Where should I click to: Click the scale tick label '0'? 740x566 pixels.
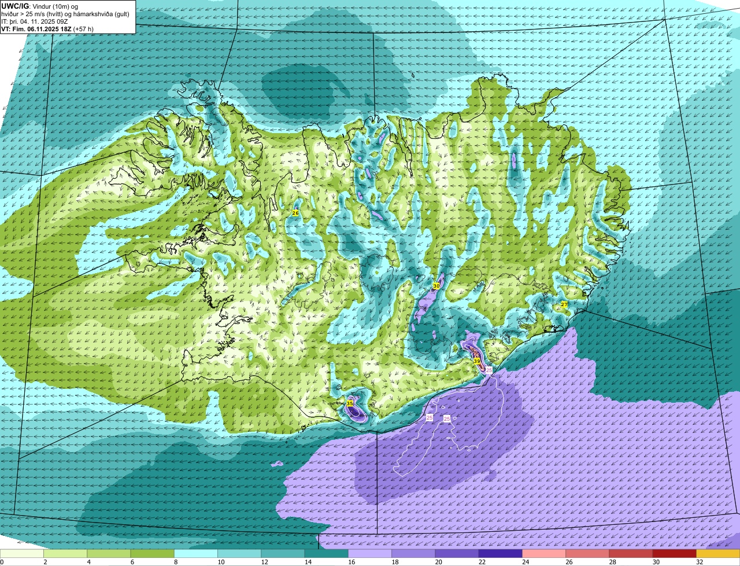pyautogui.click(x=2, y=562)
